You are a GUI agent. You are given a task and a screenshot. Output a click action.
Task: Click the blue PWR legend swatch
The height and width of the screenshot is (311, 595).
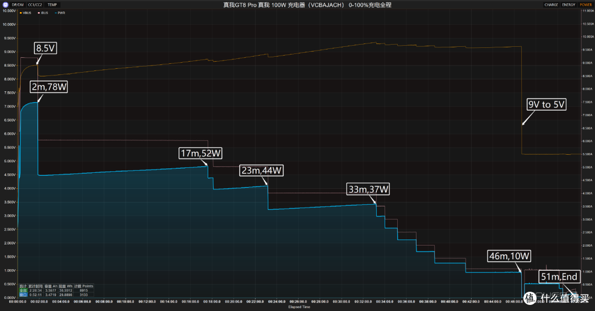(56, 13)
